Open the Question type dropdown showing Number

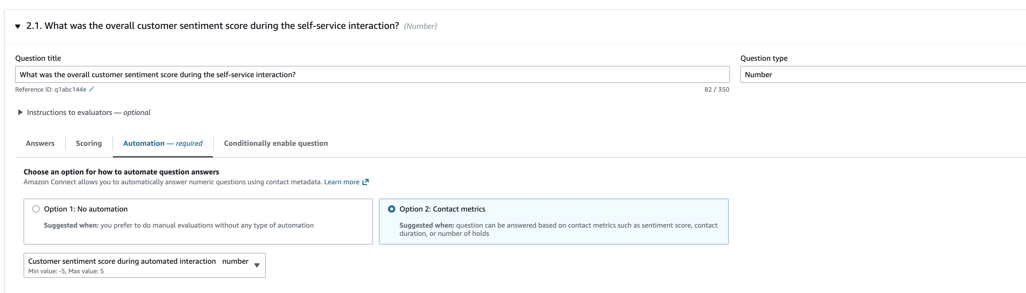click(882, 75)
